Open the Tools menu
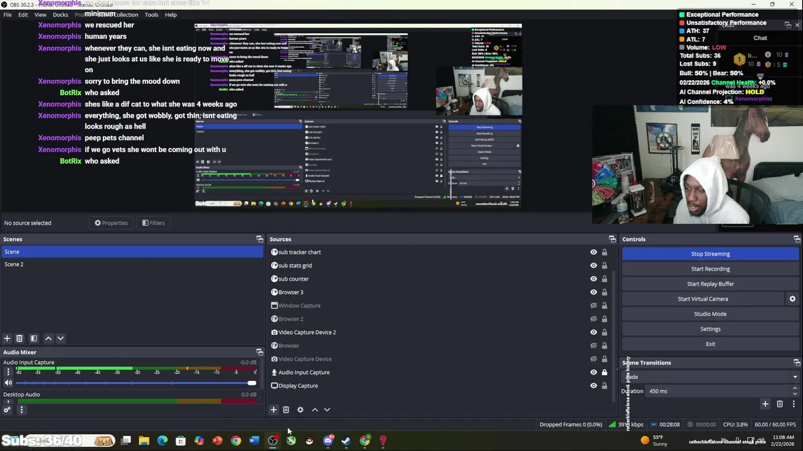The image size is (803, 451). (151, 14)
